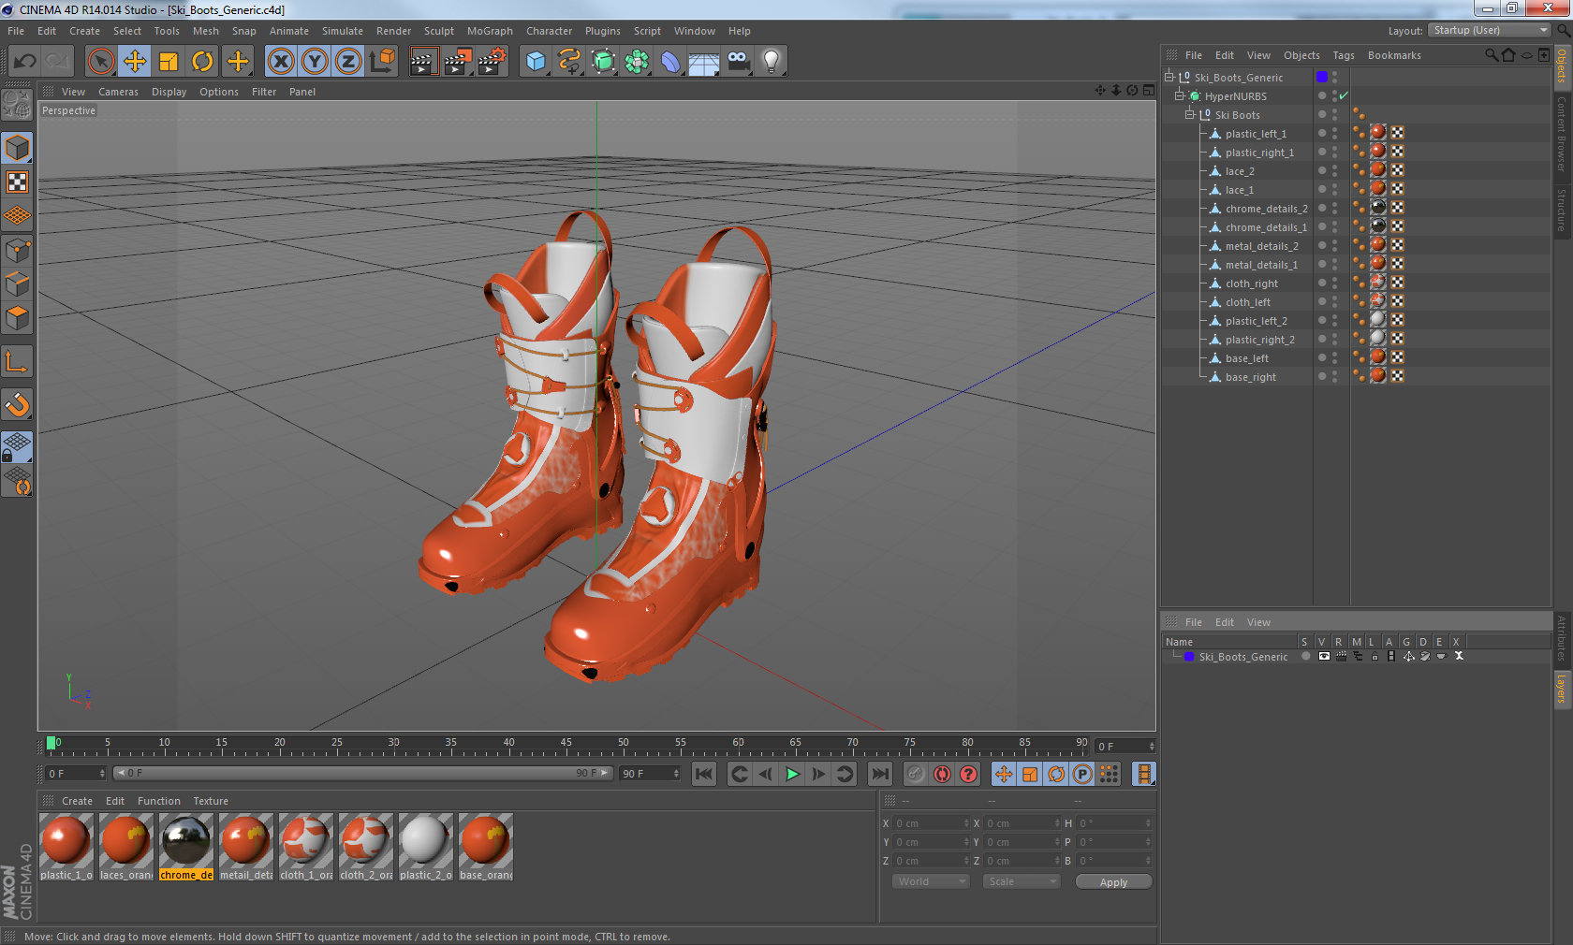Viewport: 1573px width, 945px height.
Task: Toggle visibility dots for lace_2
Action: point(1334,171)
